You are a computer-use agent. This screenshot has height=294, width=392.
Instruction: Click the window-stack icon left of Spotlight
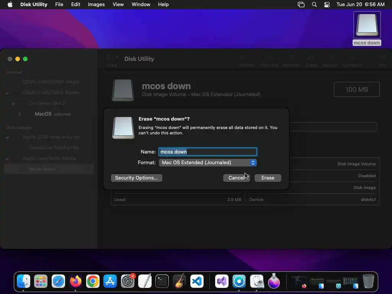pos(301,5)
